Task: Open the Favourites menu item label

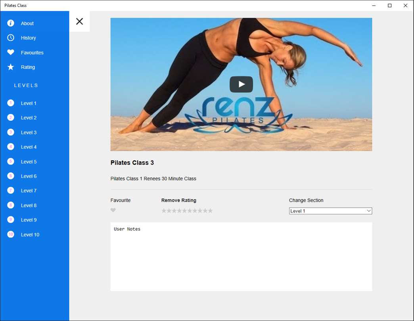Action: (32, 53)
